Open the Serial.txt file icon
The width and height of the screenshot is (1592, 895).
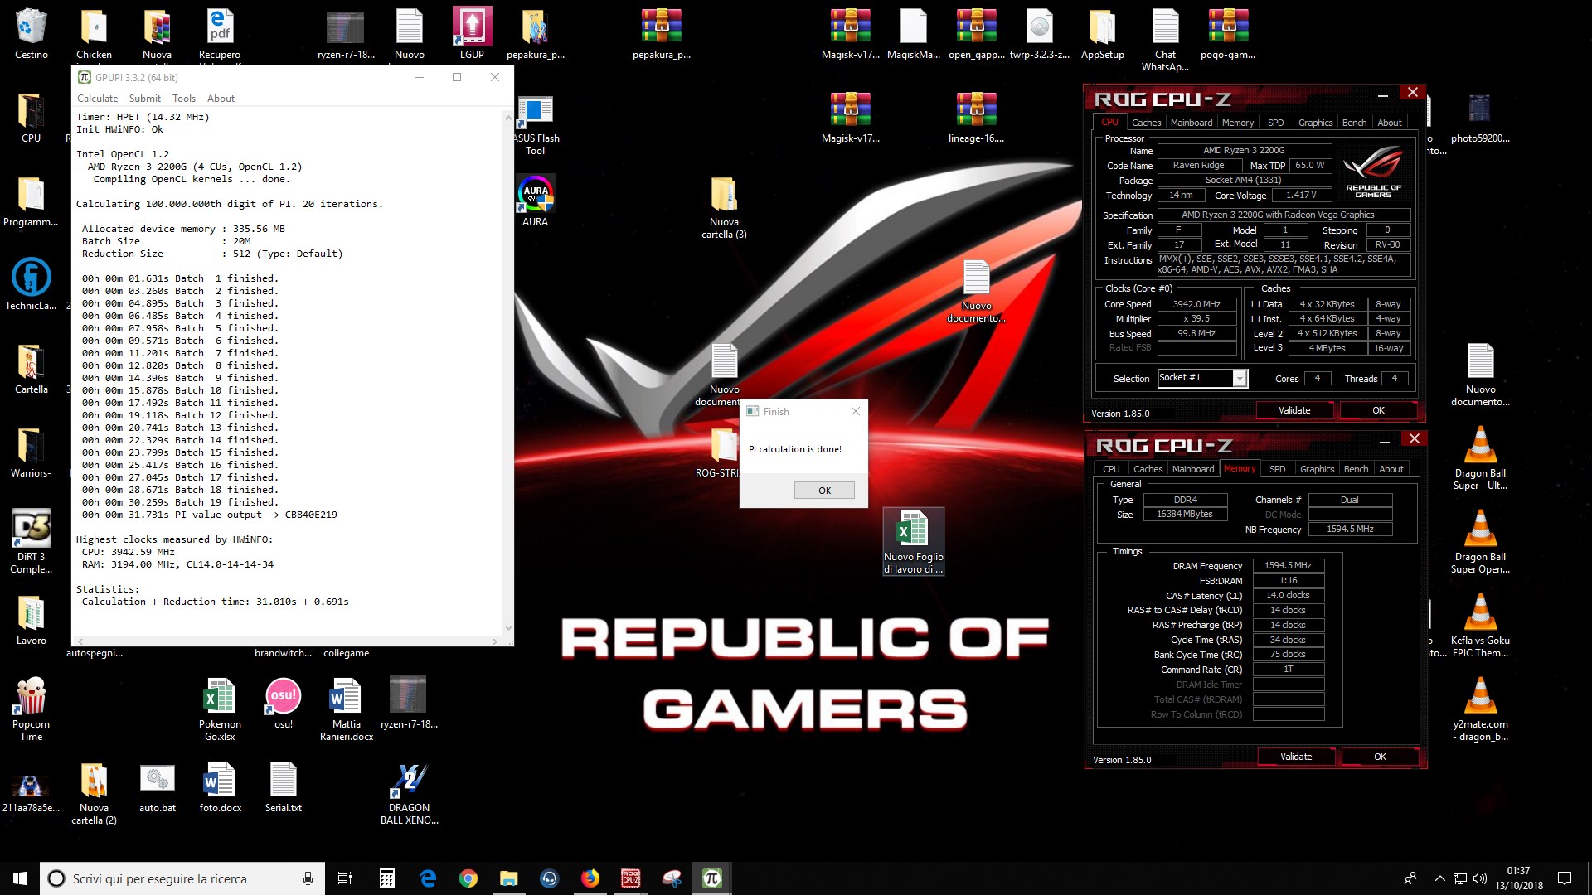pyautogui.click(x=284, y=787)
